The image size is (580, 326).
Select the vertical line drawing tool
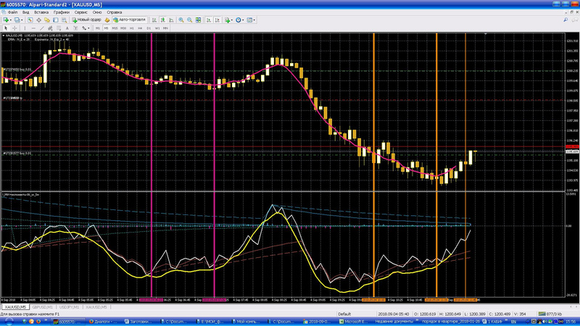coord(23,28)
